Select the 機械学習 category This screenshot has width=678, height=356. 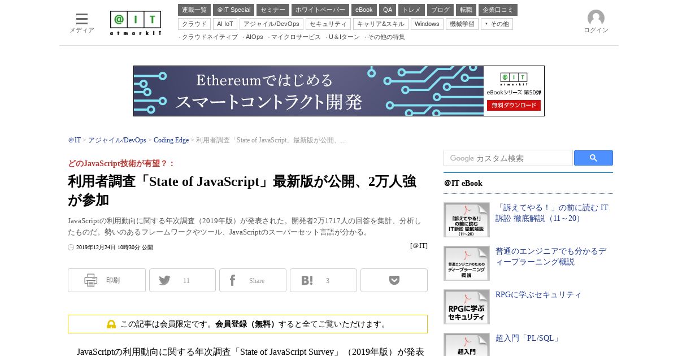click(x=462, y=24)
